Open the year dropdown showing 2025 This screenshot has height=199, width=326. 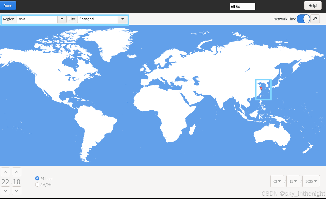(x=311, y=181)
